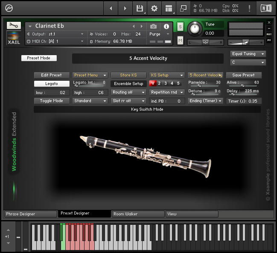This screenshot has width=277, height=253.
Task: Open the Ending (Timer) dropdown
Action: point(205,101)
